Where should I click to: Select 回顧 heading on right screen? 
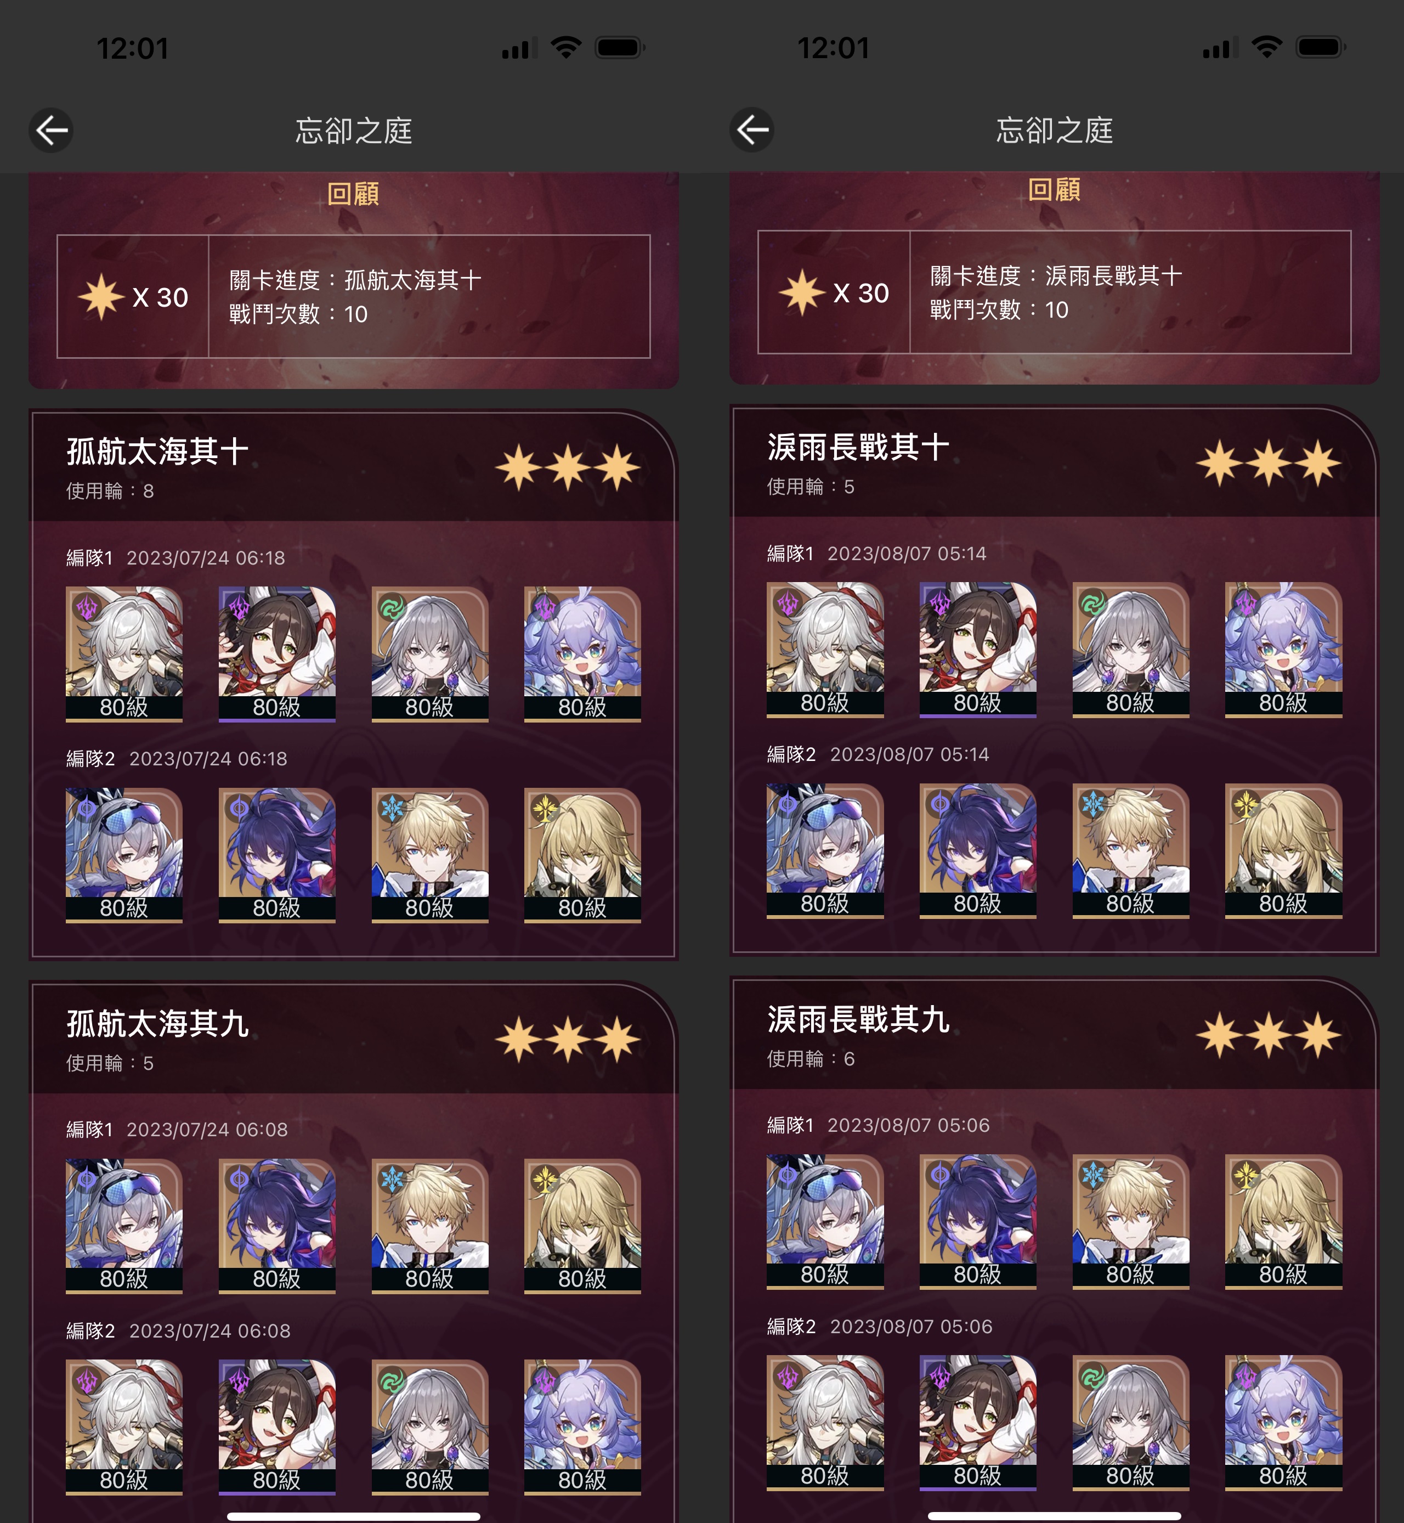click(1055, 190)
